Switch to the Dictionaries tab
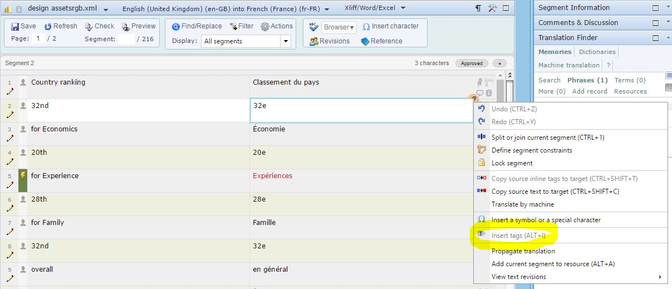Screen dimensions: 672x289 pyautogui.click(x=597, y=52)
